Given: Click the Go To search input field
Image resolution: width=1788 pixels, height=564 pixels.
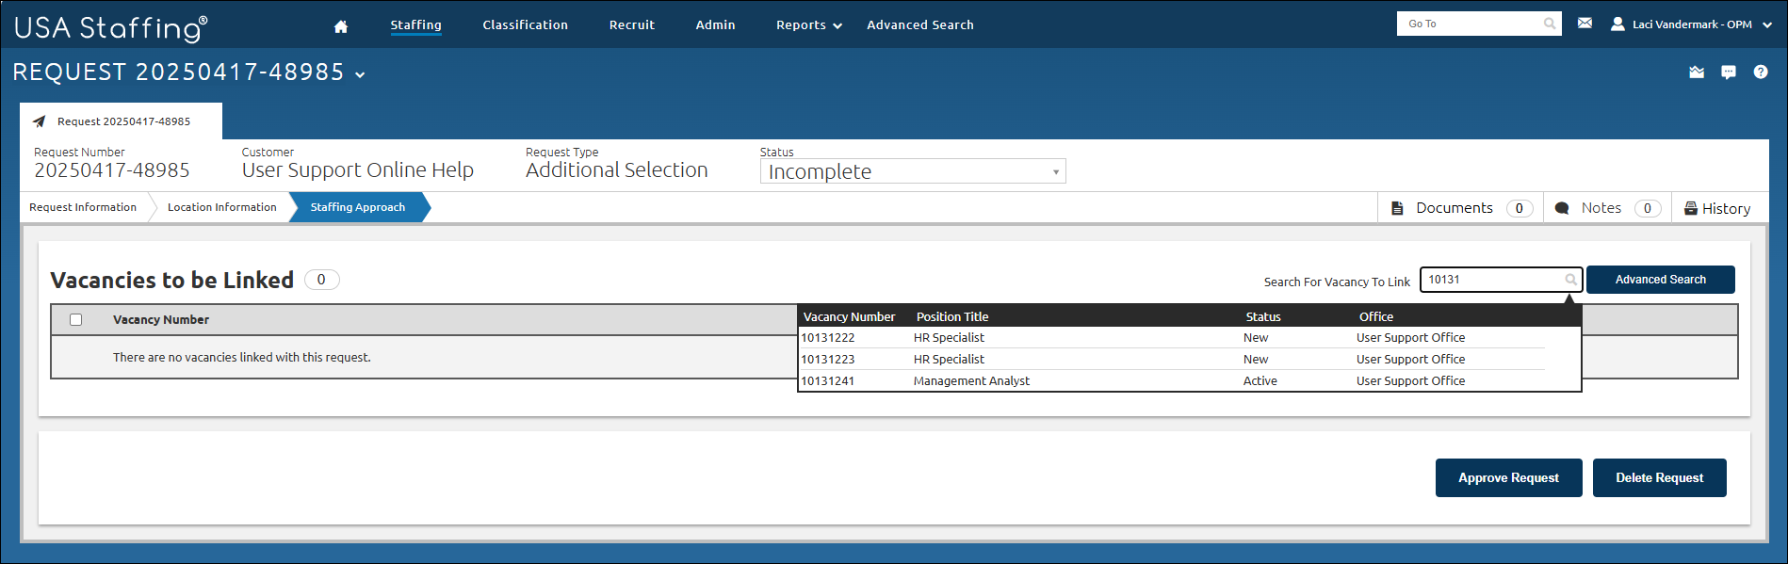Looking at the screenshot, I should click(1470, 24).
